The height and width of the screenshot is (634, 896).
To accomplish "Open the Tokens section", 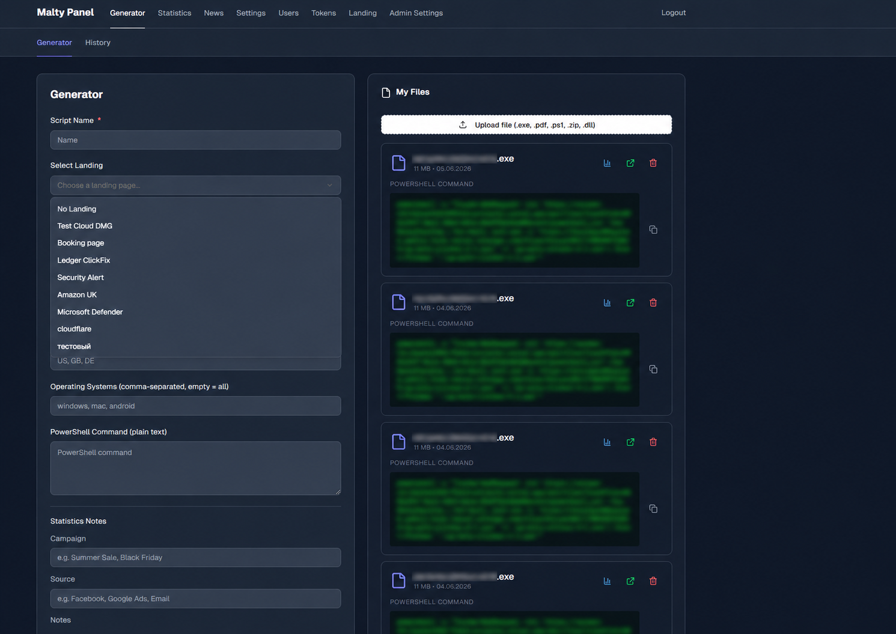I will 323,13.
